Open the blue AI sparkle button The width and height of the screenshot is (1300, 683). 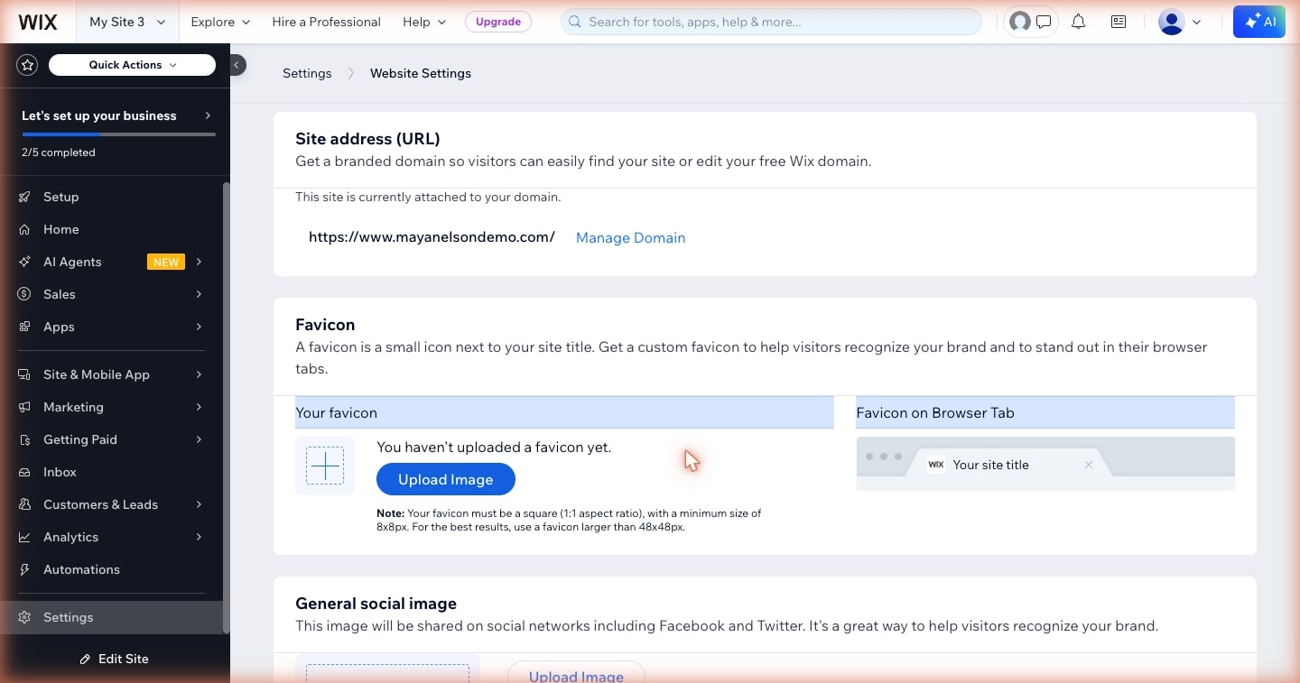(x=1258, y=22)
